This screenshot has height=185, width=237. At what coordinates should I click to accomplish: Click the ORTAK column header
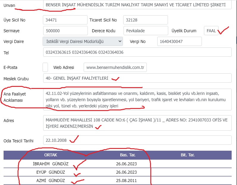(x=51, y=155)
